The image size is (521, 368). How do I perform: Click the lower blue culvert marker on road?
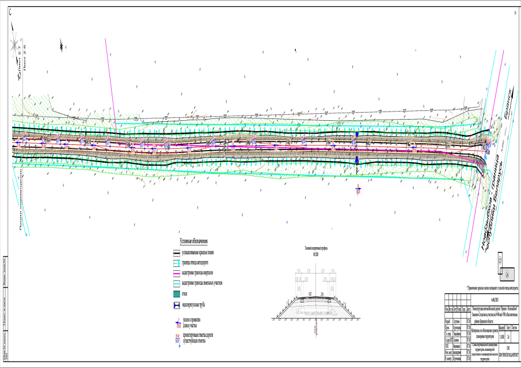click(357, 160)
